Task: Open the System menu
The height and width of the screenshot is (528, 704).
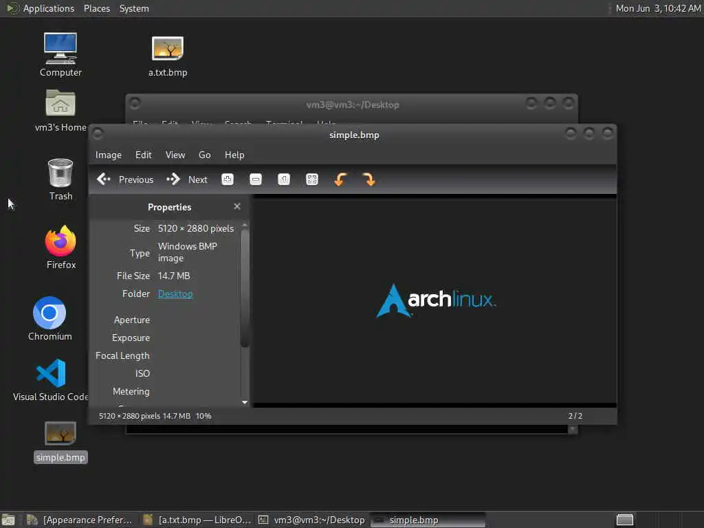Action: 134,8
